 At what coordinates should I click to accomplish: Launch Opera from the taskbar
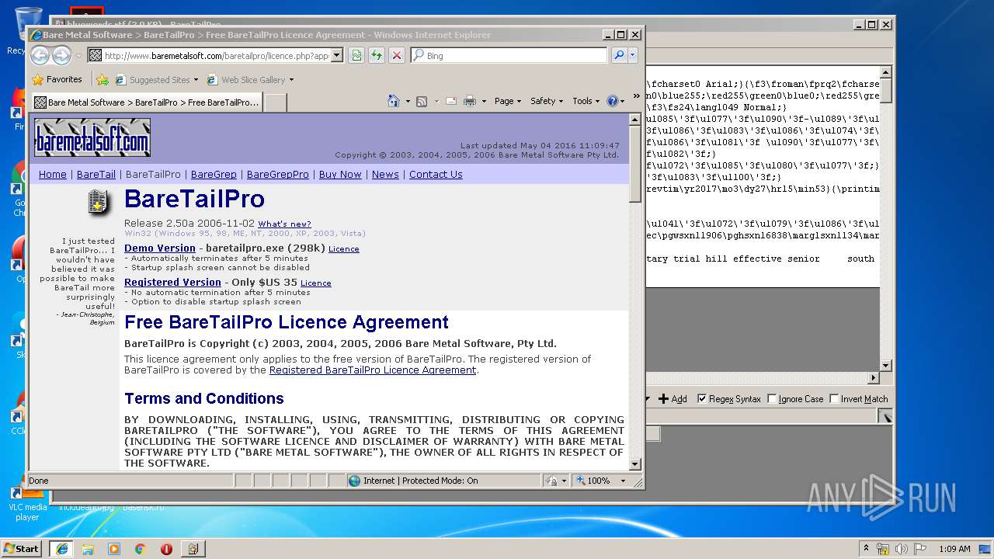166,548
